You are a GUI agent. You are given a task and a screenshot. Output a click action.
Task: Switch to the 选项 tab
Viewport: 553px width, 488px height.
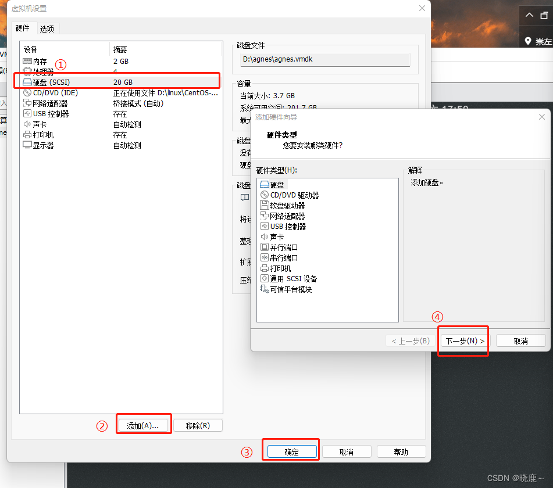[48, 28]
